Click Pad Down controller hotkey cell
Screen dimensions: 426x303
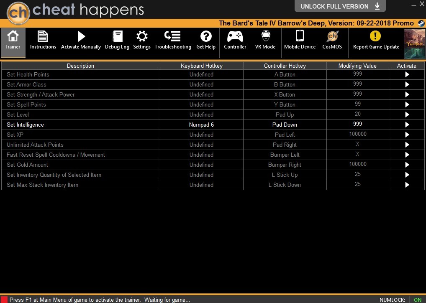285,125
